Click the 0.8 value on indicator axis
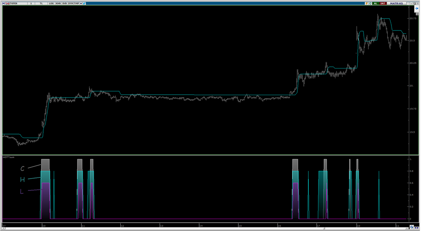This screenshot has height=231, width=421. coord(411,171)
